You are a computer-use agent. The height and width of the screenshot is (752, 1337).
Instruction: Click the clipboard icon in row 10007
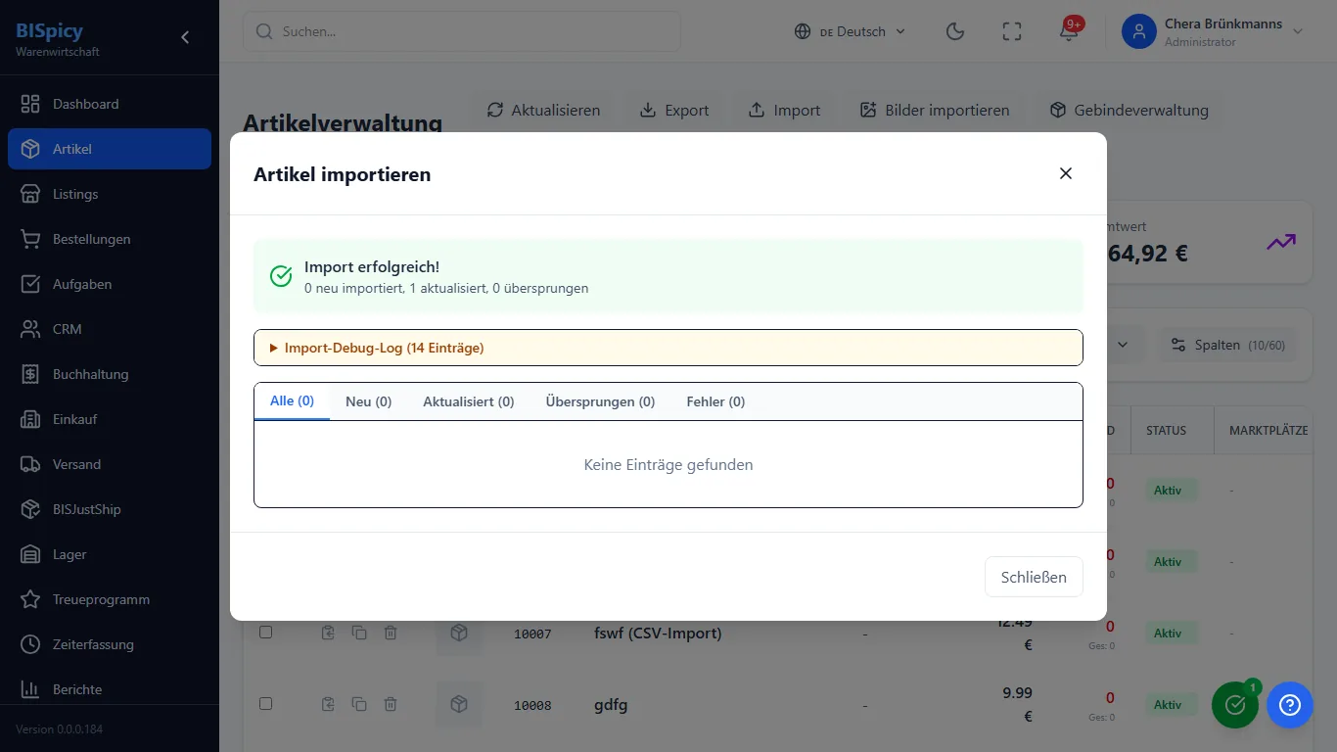[x=328, y=633]
